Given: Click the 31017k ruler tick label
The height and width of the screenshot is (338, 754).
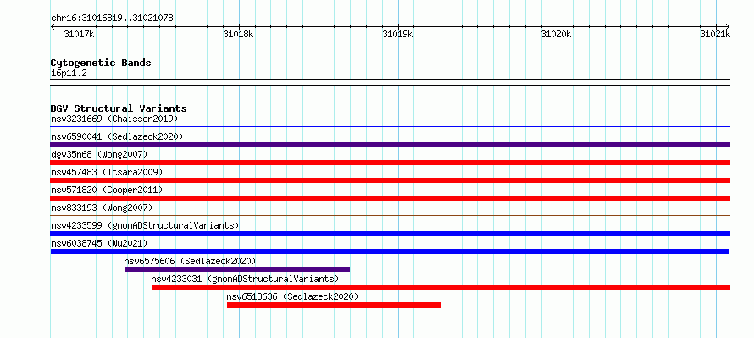Looking at the screenshot, I should pos(79,34).
